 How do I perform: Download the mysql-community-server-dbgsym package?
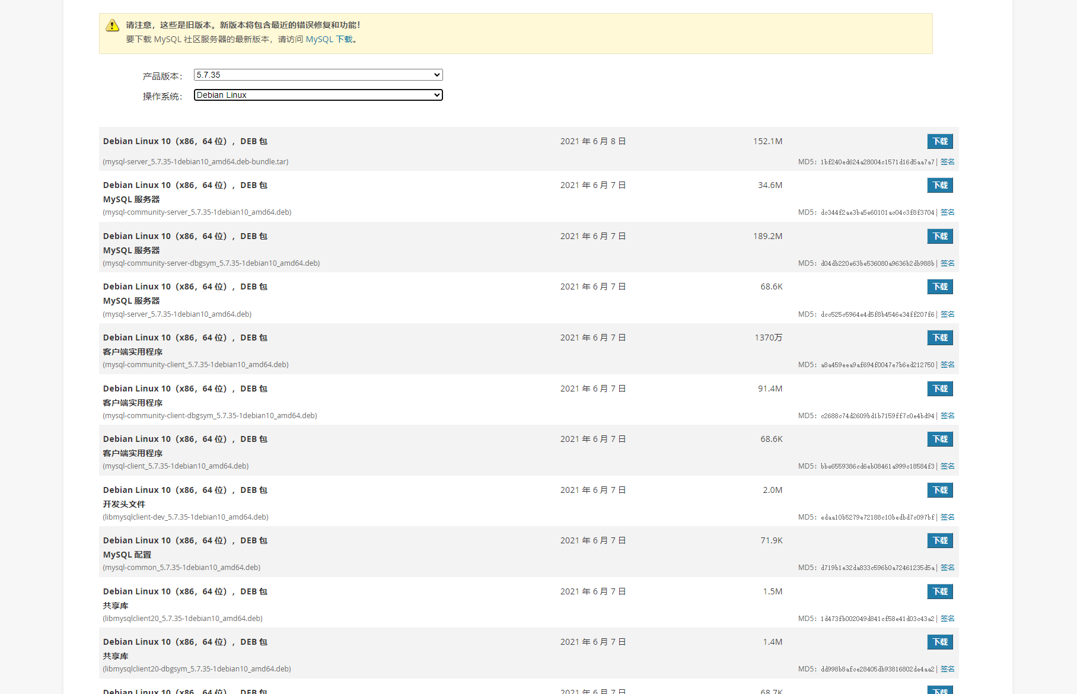[x=940, y=236]
